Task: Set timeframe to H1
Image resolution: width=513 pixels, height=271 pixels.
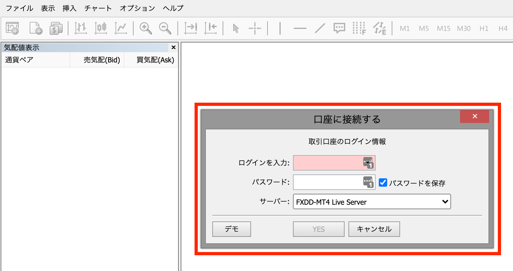Action: click(x=484, y=29)
